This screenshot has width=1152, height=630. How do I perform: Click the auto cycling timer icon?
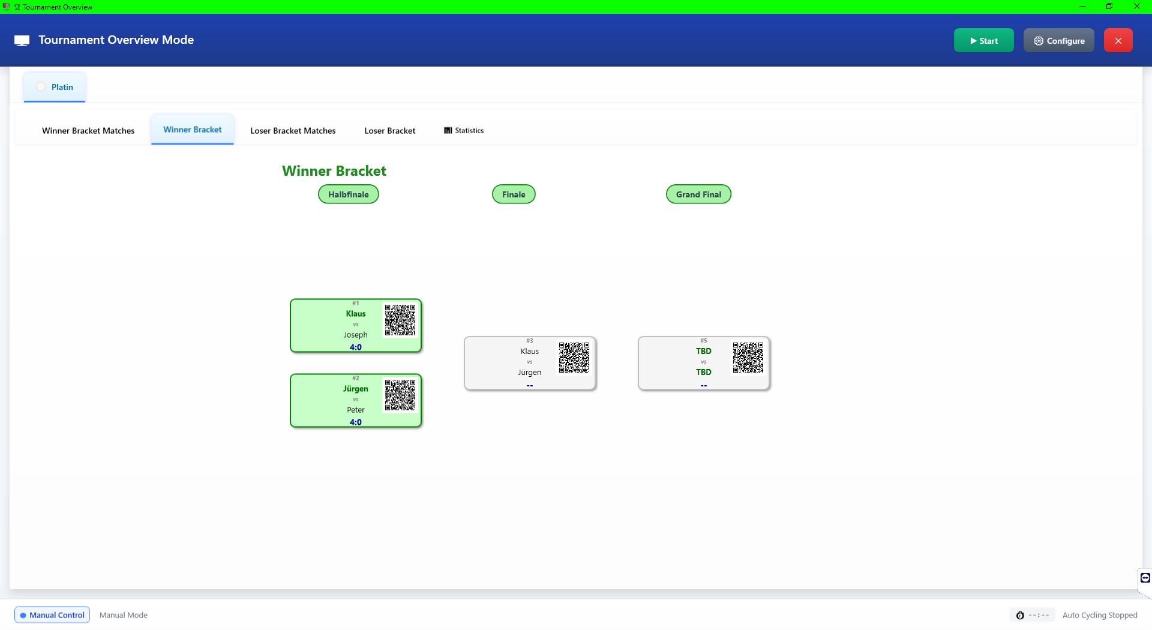[x=1020, y=615]
